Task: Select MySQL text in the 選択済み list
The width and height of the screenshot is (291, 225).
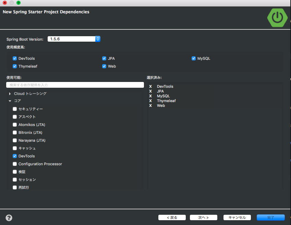Action: point(163,96)
